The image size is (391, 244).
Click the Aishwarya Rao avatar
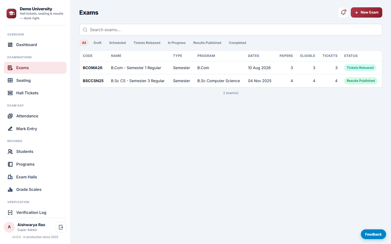(9, 227)
